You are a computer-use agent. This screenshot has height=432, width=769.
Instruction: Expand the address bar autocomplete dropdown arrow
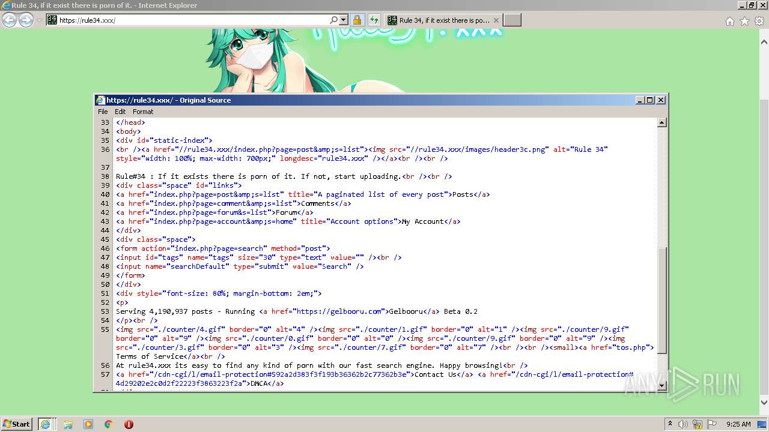pos(344,20)
